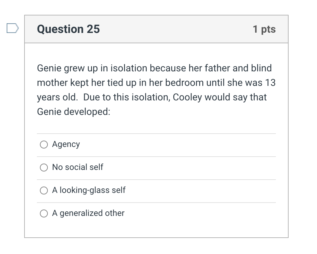Pick A looking-glass self as your answer
Viewport: 317px width, 254px height.
click(x=44, y=190)
